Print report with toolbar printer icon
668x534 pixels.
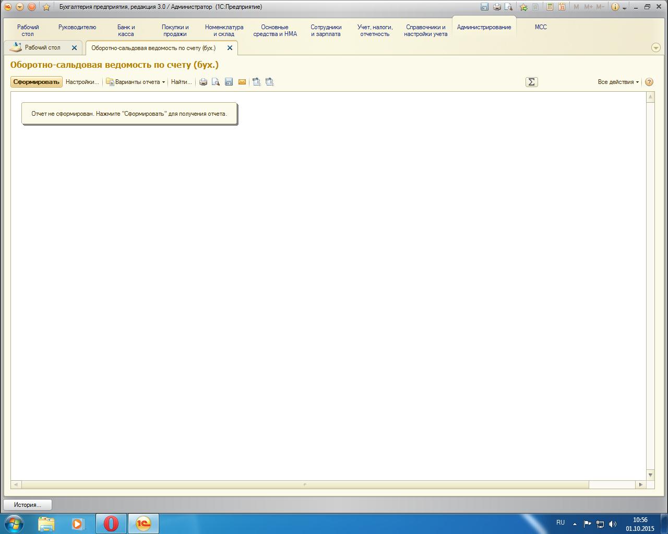[204, 82]
